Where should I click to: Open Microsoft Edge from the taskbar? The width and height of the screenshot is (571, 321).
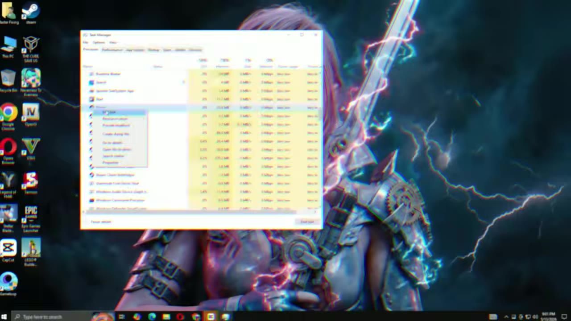tap(152, 317)
